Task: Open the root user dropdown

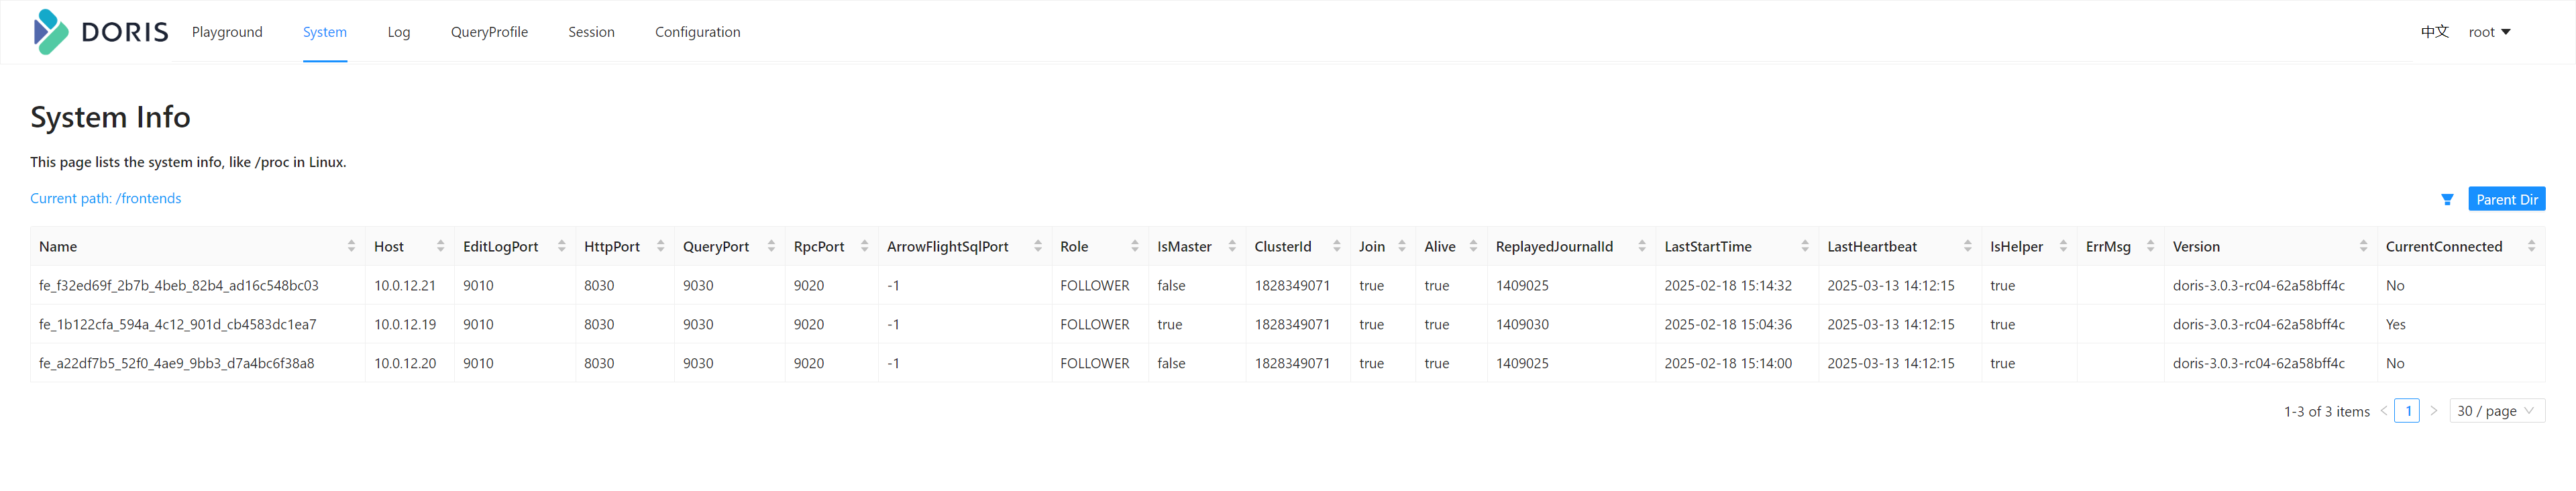Action: click(2489, 32)
